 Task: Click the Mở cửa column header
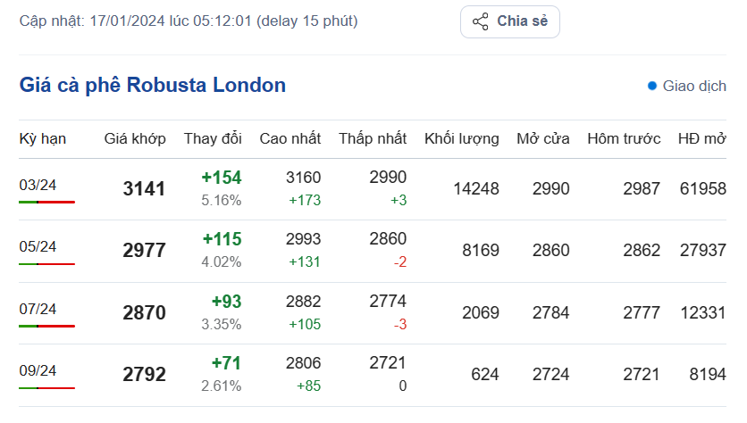click(545, 138)
